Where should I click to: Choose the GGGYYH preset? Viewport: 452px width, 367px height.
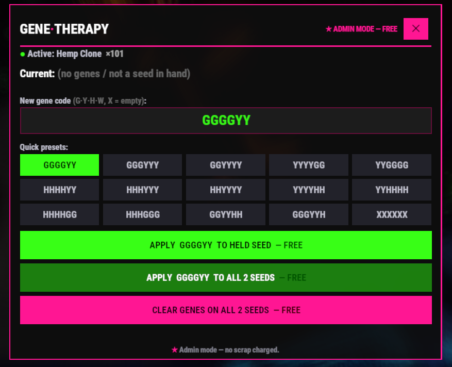coord(309,214)
